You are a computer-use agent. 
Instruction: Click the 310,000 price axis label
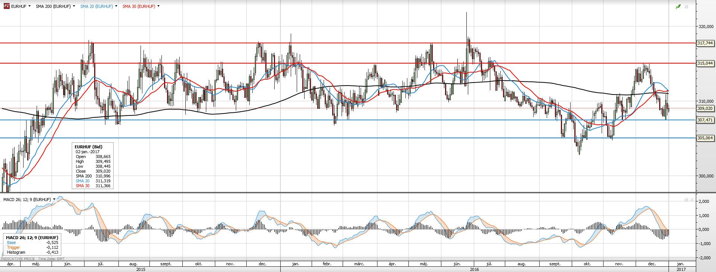click(x=706, y=101)
